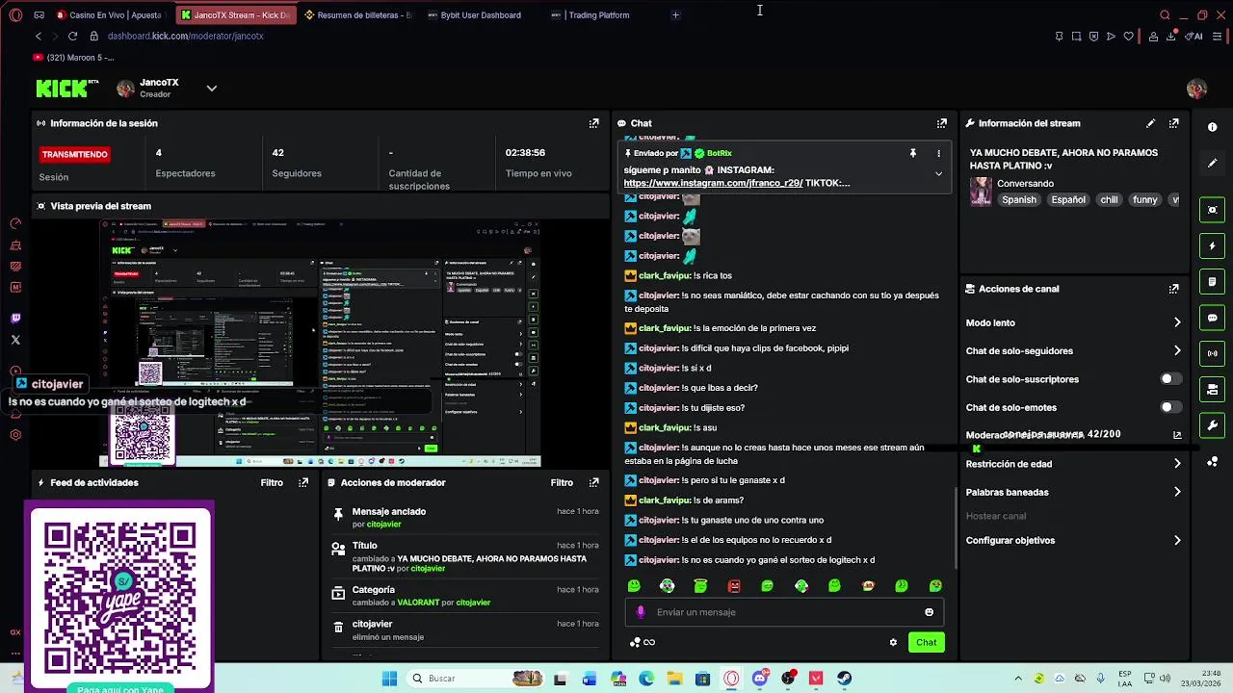The image size is (1233, 693).
Task: Open the Instagram link in pinned message
Action: pyautogui.click(x=713, y=183)
